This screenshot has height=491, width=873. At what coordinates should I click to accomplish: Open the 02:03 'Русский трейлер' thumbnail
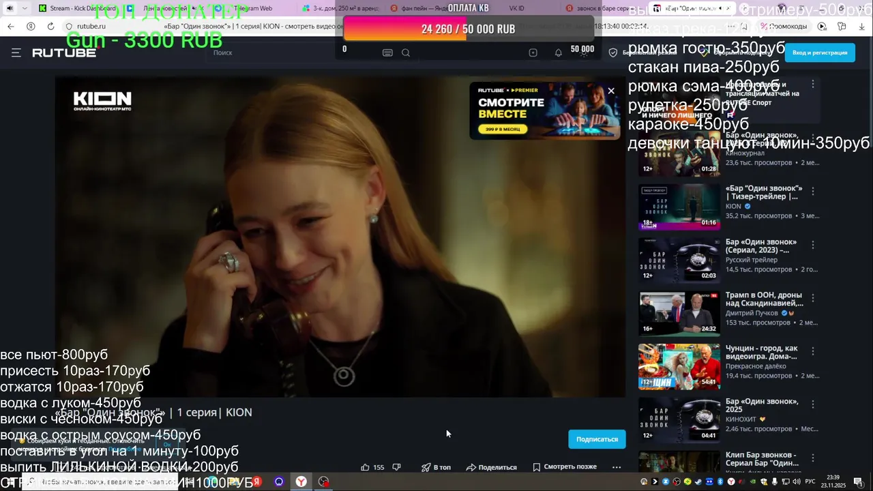pyautogui.click(x=679, y=260)
